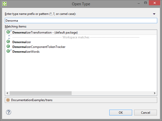Open the view menu dropdown arrow

(x=154, y=14)
